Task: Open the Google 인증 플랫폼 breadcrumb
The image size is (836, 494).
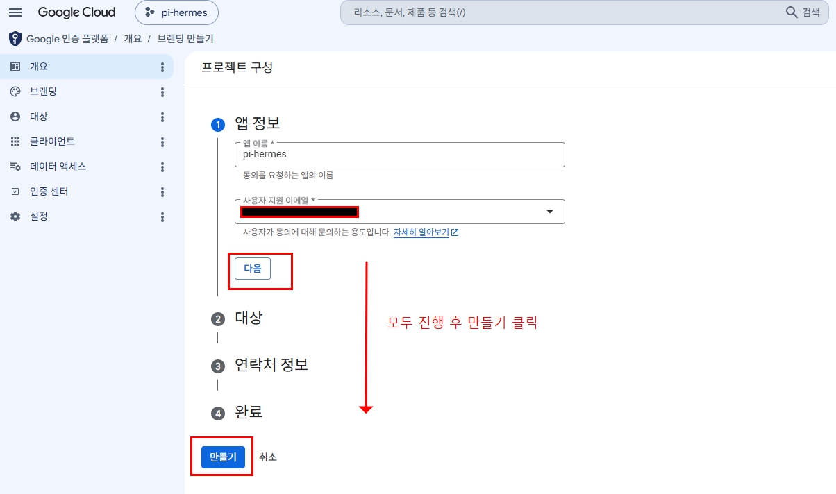Action: [x=67, y=39]
